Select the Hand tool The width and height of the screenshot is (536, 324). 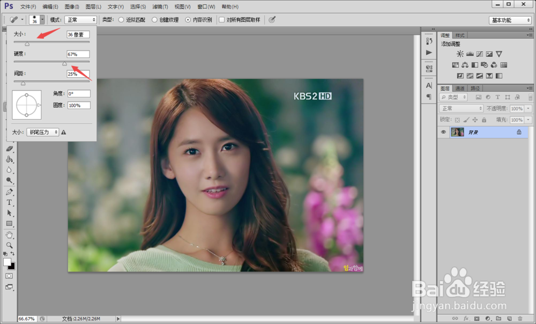(x=9, y=235)
